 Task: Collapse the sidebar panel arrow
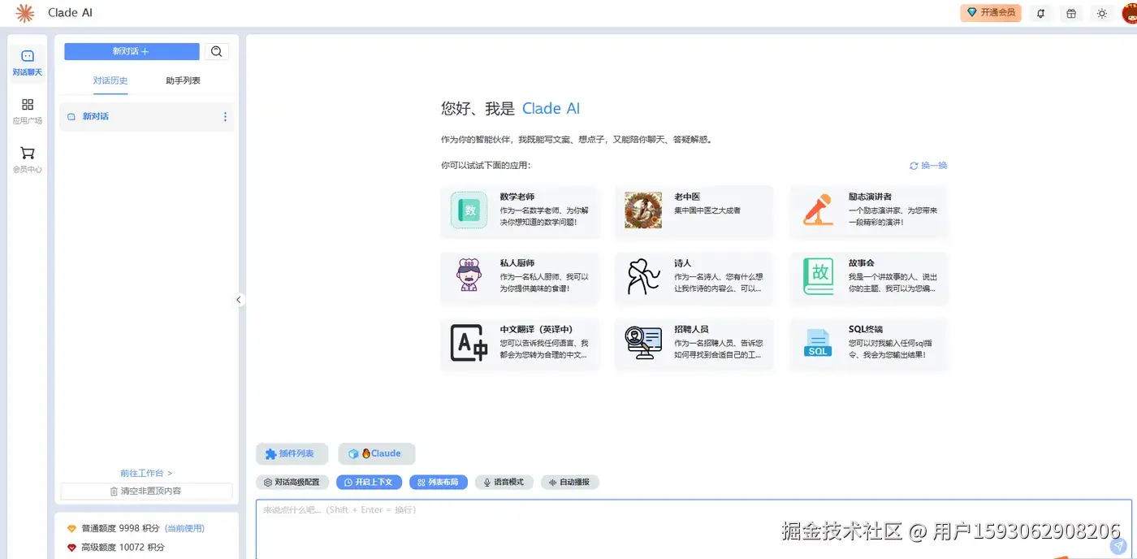(x=239, y=300)
